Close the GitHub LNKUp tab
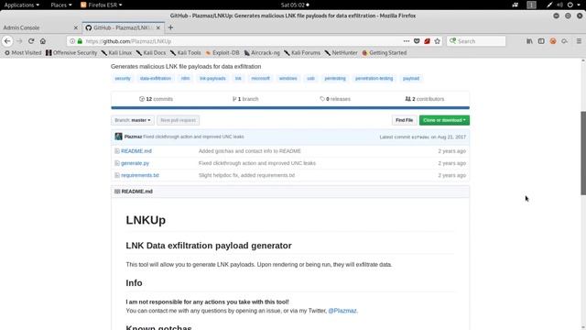Screen dimensions: 586x330 (x=158, y=27)
